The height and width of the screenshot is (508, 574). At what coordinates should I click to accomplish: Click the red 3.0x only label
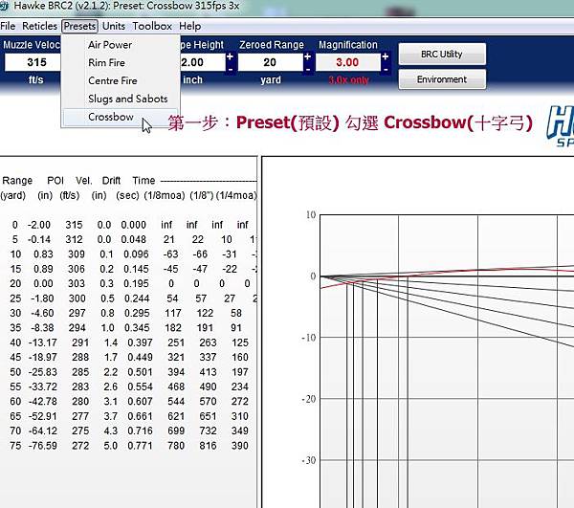click(348, 80)
